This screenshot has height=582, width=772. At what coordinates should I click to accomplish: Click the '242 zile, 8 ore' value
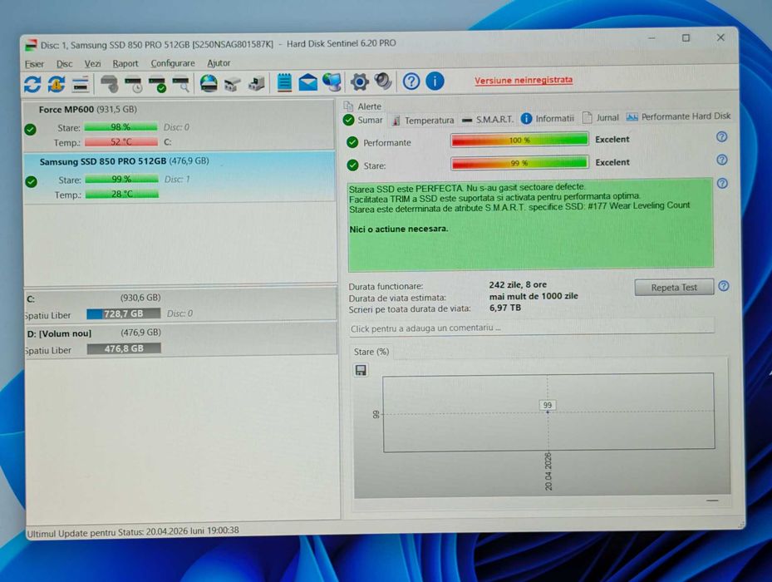pos(518,285)
